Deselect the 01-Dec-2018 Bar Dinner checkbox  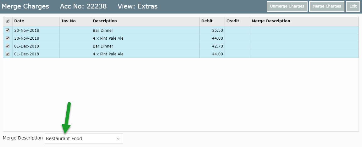pos(8,46)
